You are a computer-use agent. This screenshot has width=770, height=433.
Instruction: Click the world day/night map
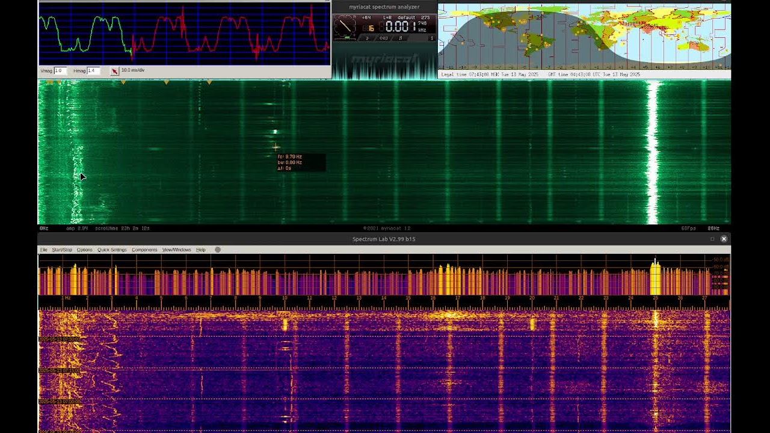584,37
